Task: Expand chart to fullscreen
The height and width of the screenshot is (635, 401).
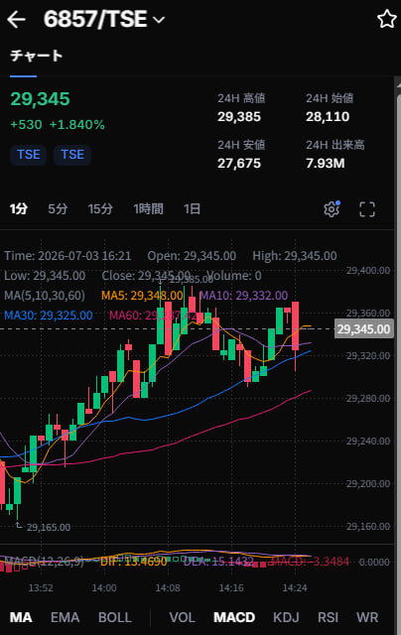Action: point(367,209)
